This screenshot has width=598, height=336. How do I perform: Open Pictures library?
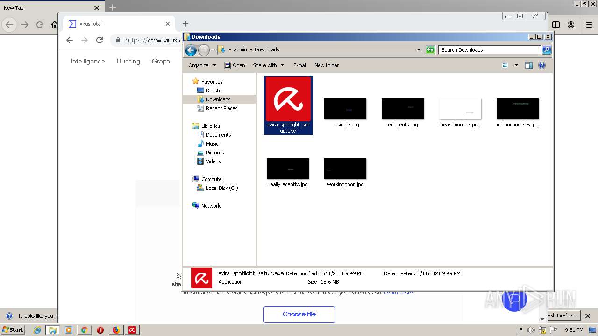coord(215,153)
